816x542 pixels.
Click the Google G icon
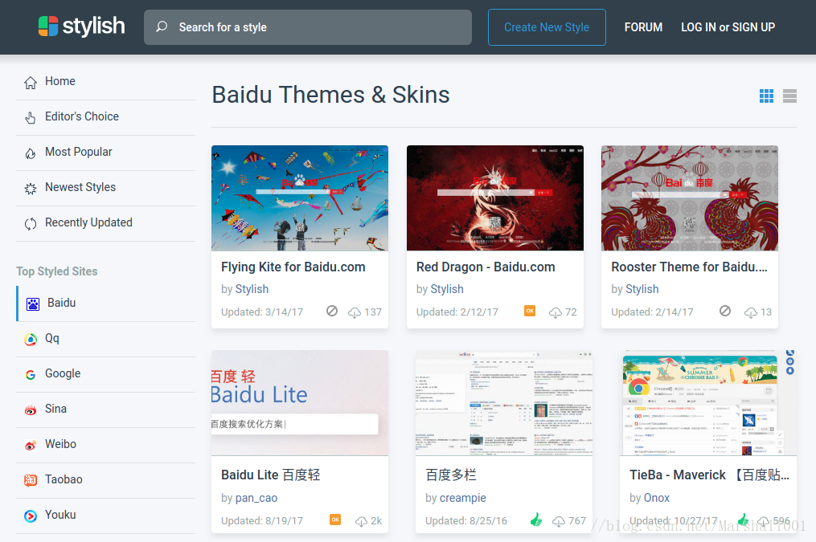point(31,374)
